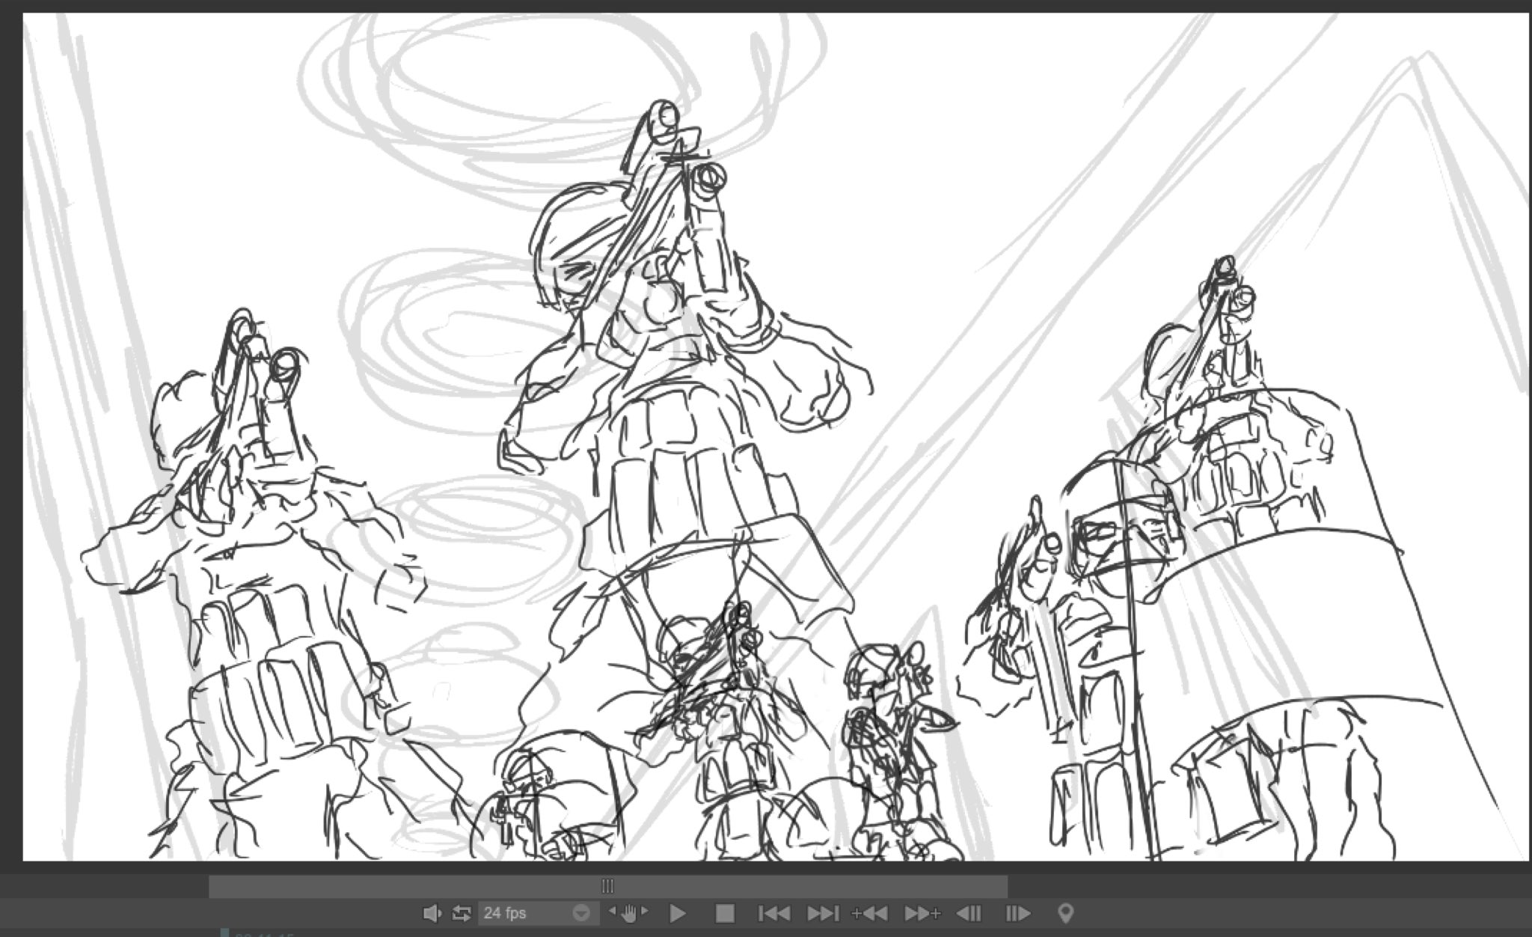Screen dimensions: 1532x937
Task: Click the right arrow beside jog hand
Action: pos(646,911)
